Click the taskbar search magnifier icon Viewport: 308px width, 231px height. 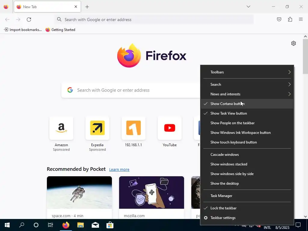coord(22,225)
